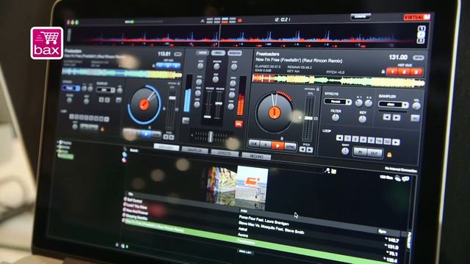Set right deck loop to 32 beats
This screenshot has width=470, height=264.
(387, 142)
